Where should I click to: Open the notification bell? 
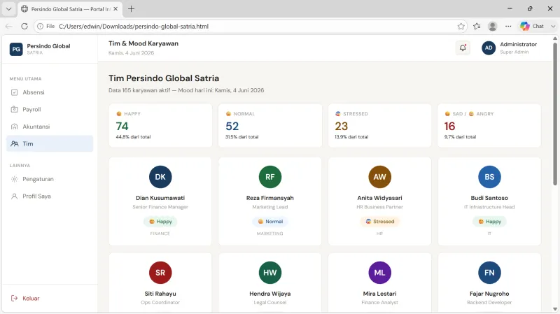463,48
